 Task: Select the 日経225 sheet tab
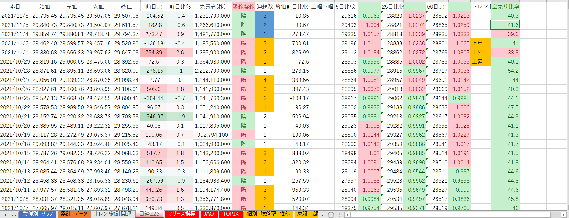pyautogui.click(x=150, y=214)
